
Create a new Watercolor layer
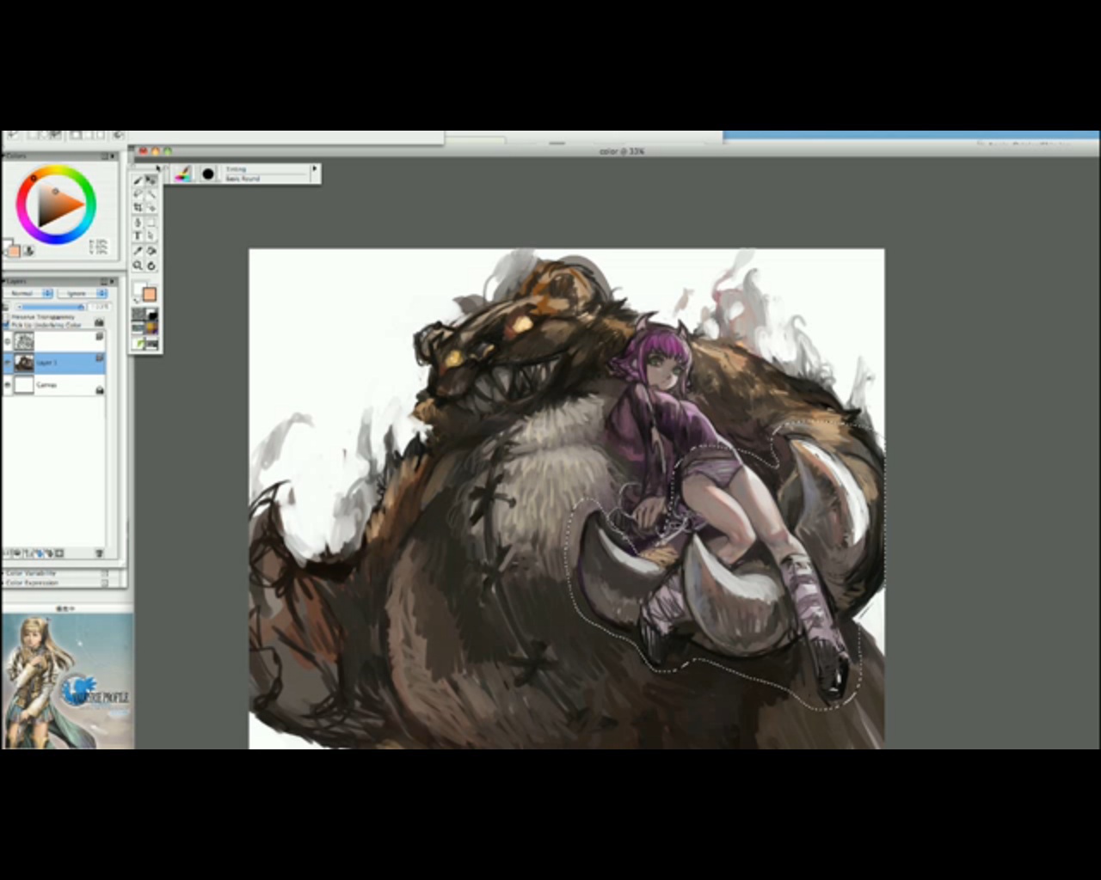point(40,553)
